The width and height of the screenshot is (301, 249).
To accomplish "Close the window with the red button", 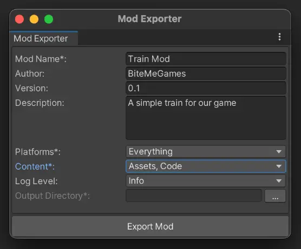I will (19, 19).
